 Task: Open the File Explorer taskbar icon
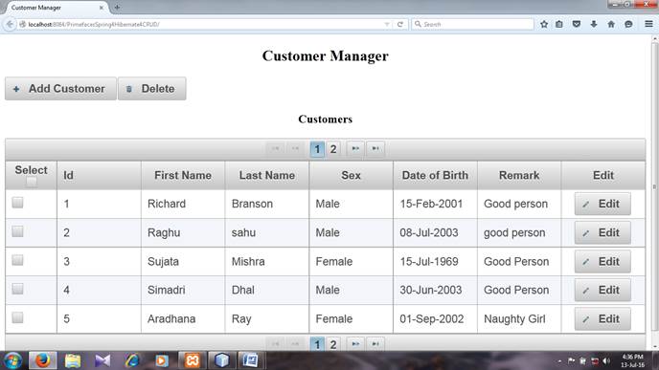(x=73, y=360)
